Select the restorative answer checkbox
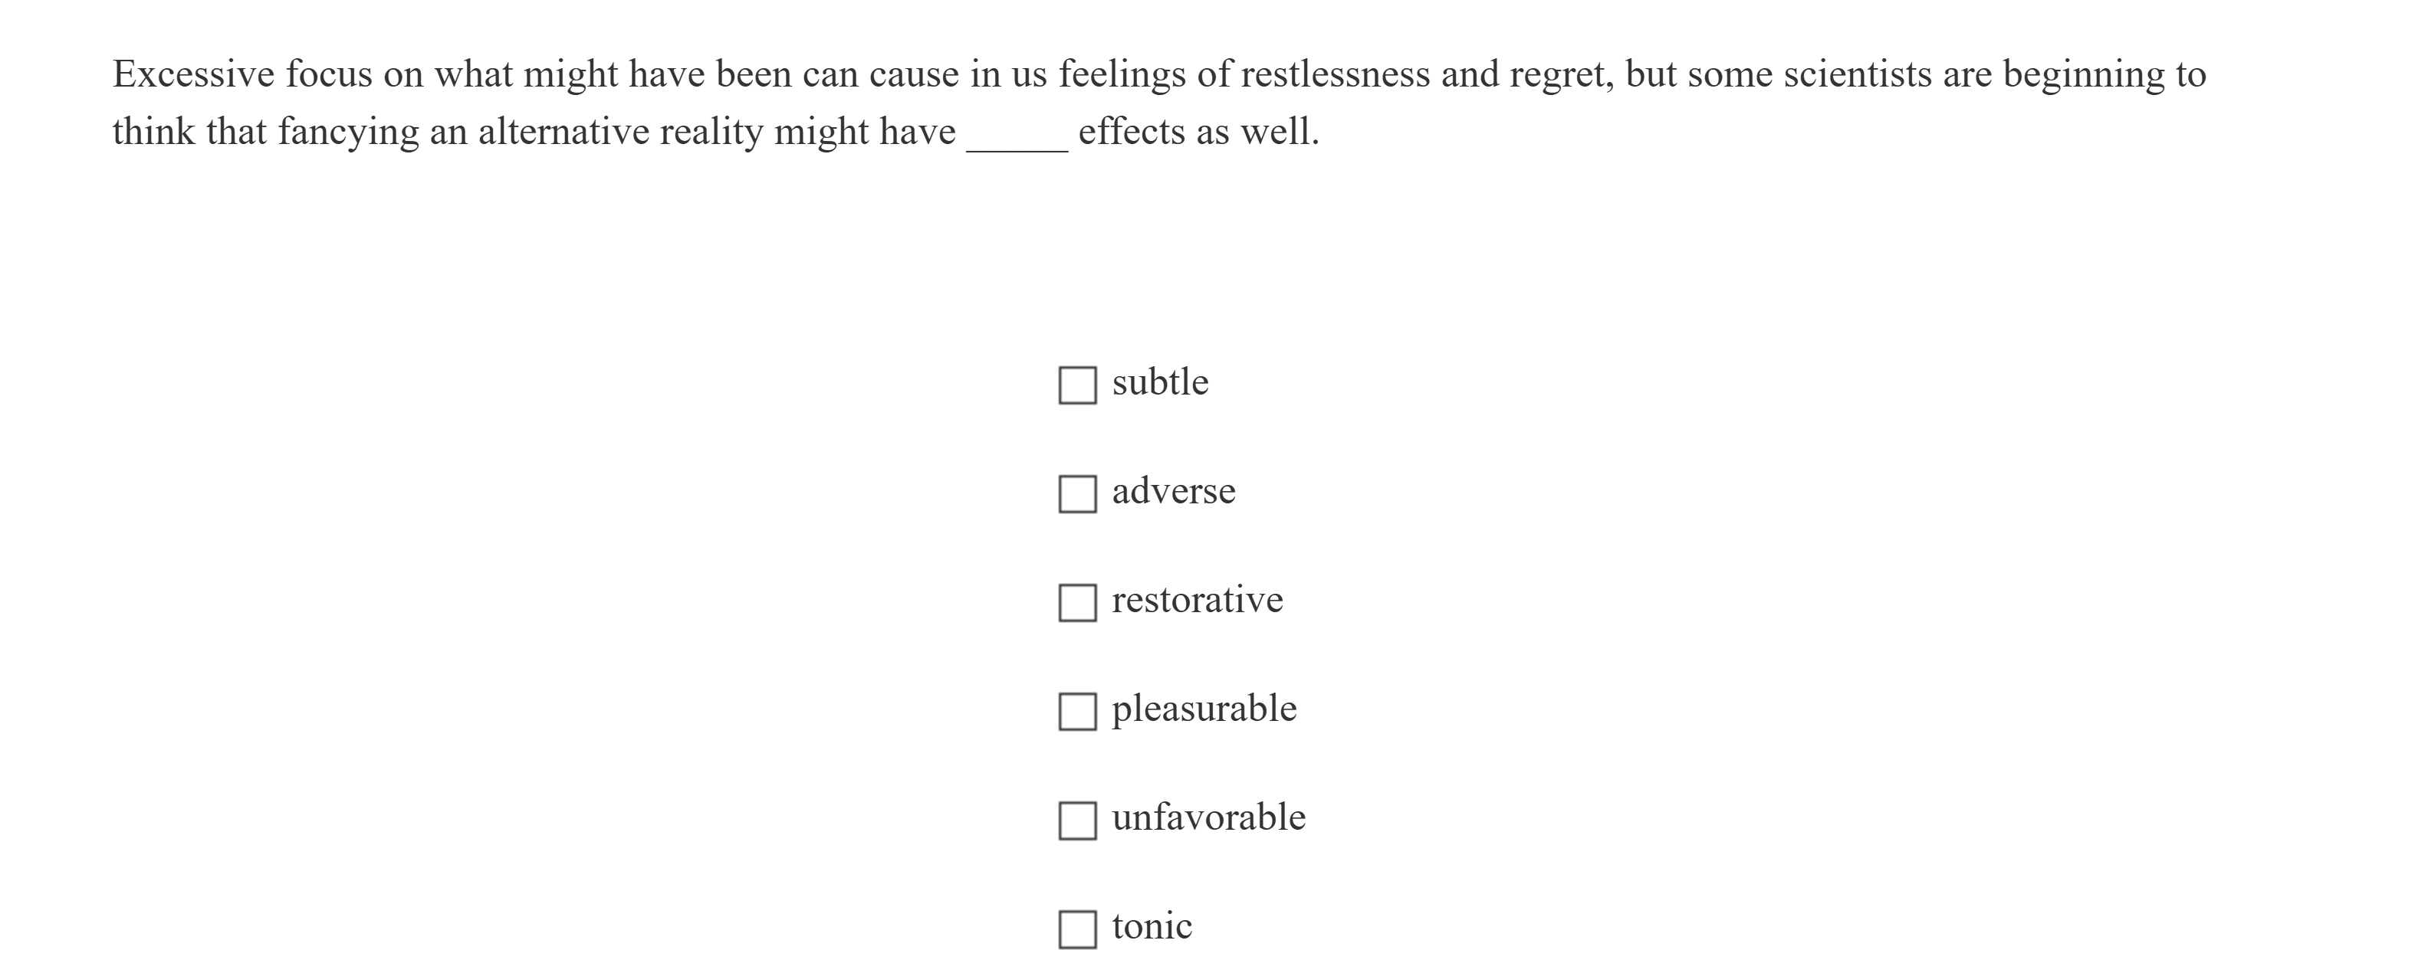 click(x=1077, y=602)
